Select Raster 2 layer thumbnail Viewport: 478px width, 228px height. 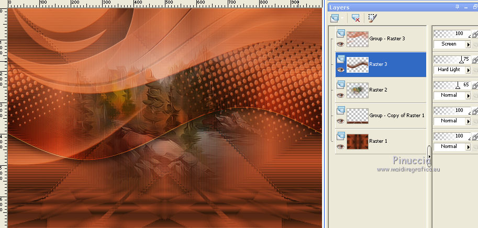tap(358, 90)
